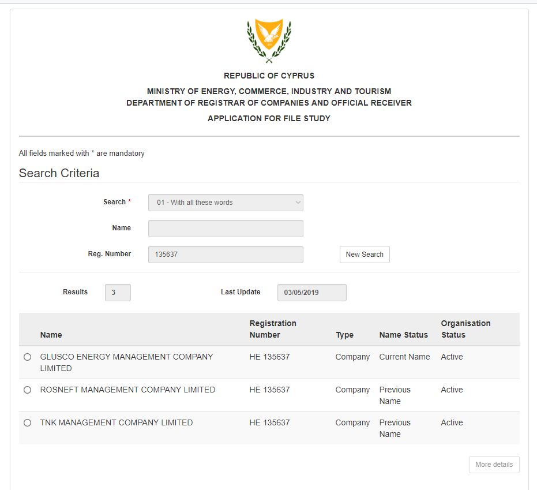Click the Organisation Status column header
The width and height of the screenshot is (537, 490).
[466, 329]
